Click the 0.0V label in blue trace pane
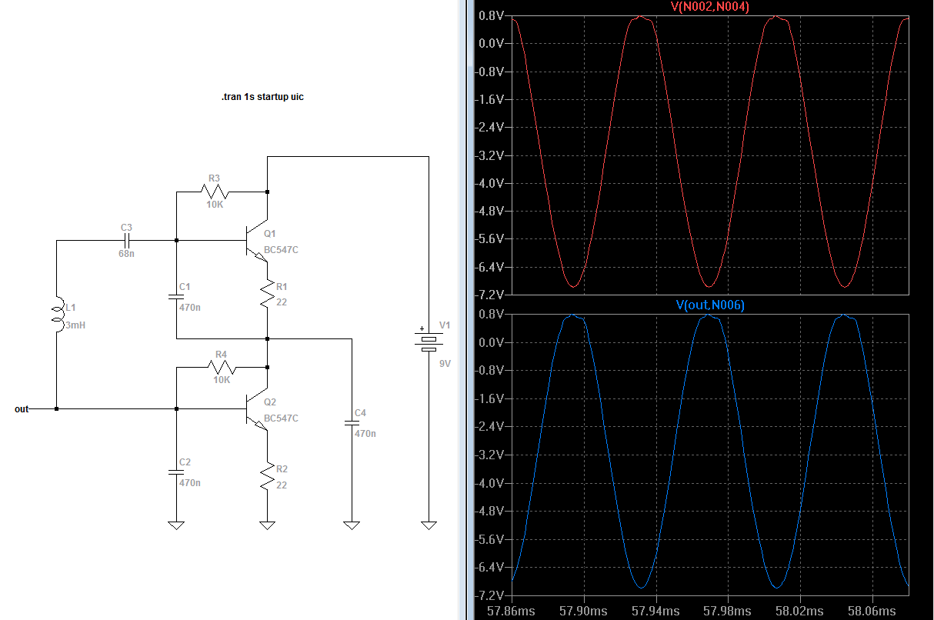 (x=492, y=343)
